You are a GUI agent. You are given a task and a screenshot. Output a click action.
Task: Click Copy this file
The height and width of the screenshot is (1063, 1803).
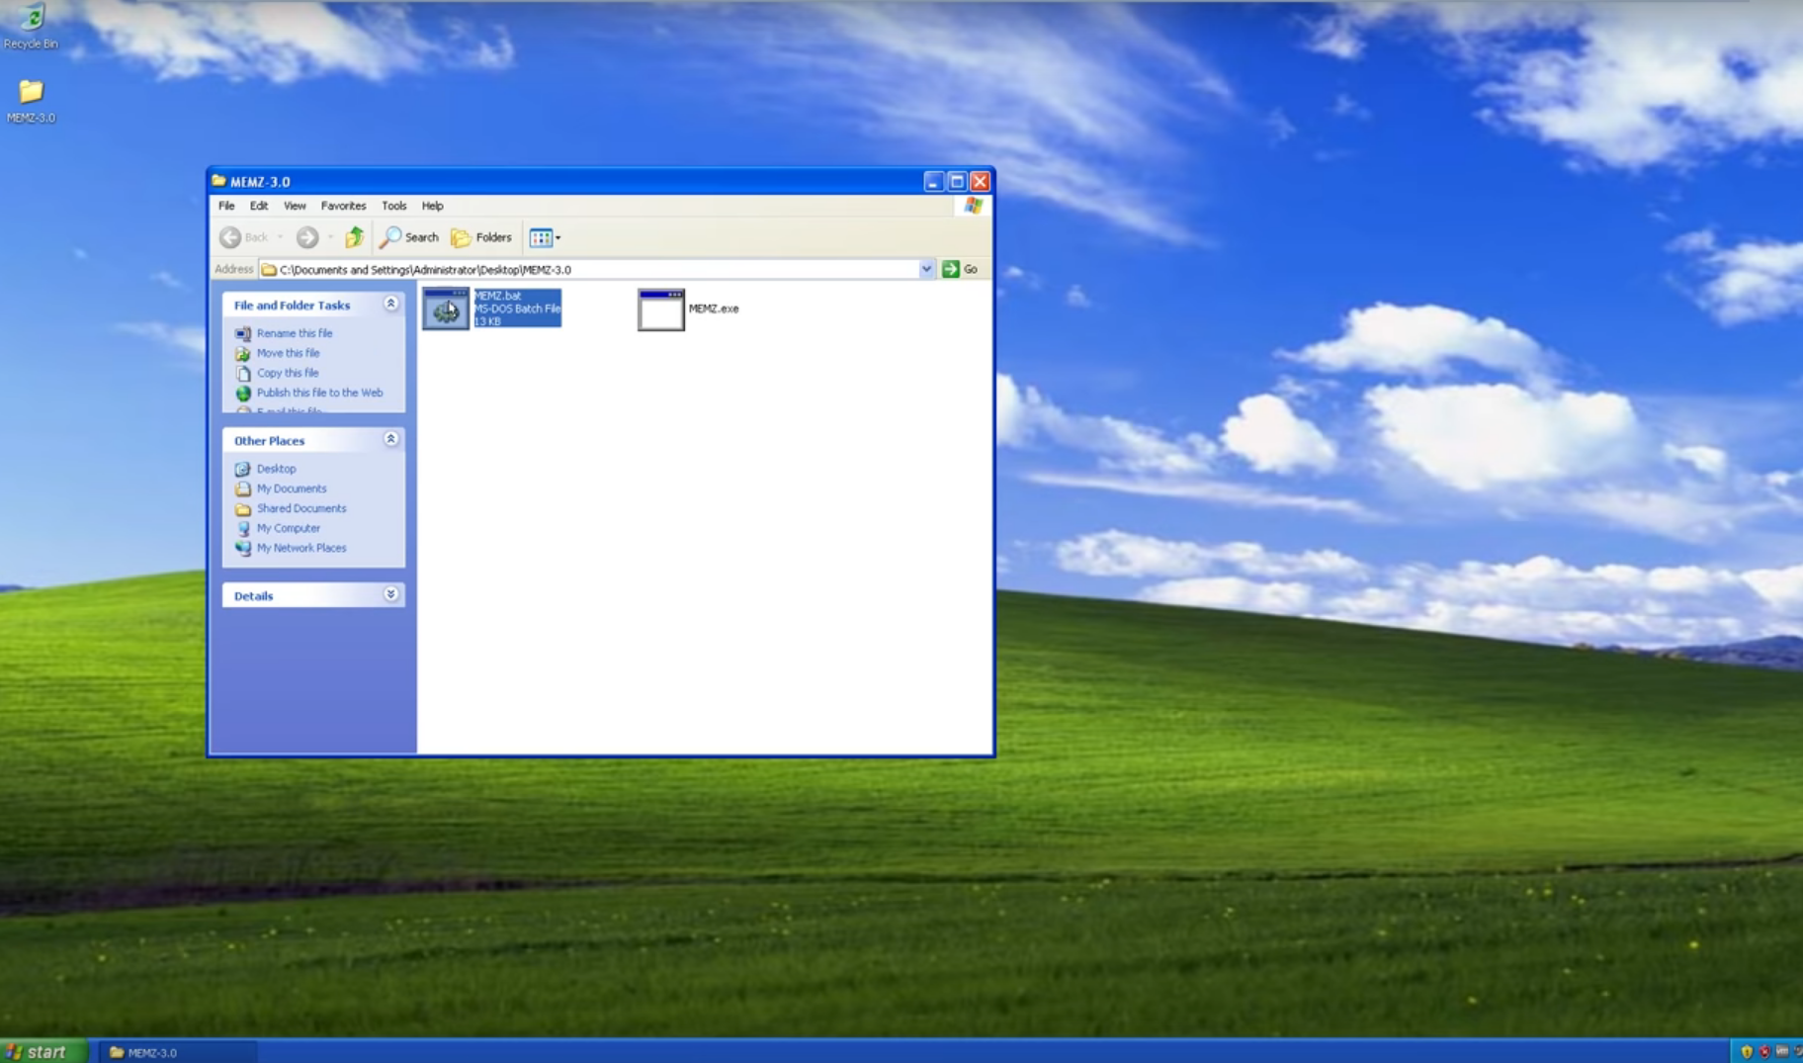[x=288, y=373]
